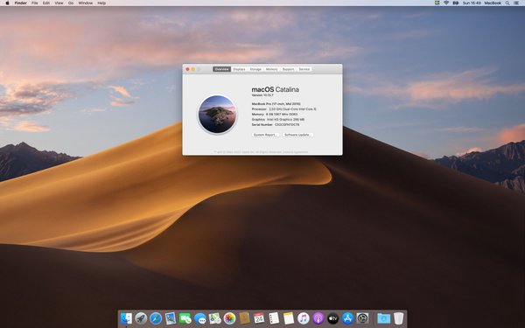Viewport: 525px width, 328px height.
Task: Switch to the Service tab
Action: 304,69
